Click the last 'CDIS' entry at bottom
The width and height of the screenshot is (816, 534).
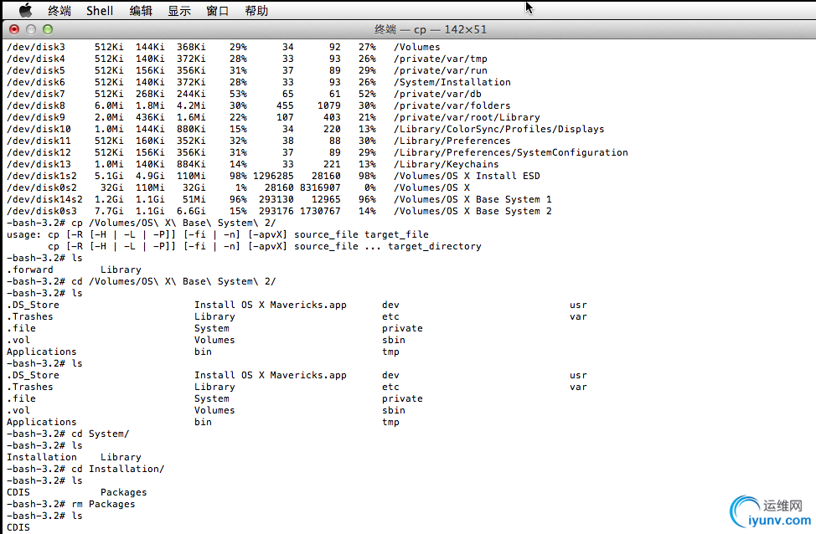[x=18, y=527]
